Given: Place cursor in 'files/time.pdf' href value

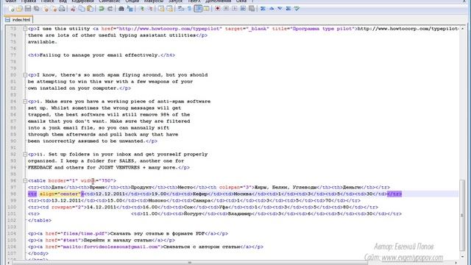Looking at the screenshot, I should [85, 234].
